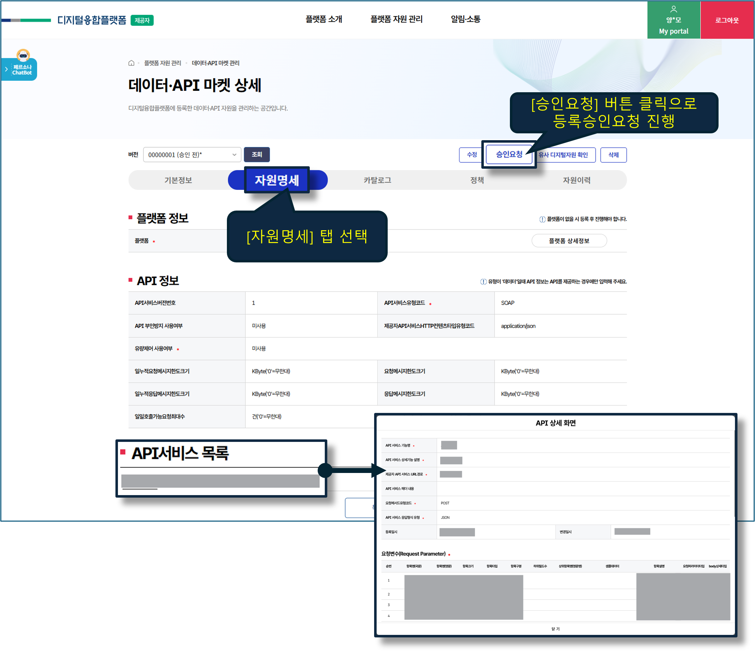This screenshot has width=755, height=651.
Task: Switch to the 카탈로그 tab
Action: [377, 180]
